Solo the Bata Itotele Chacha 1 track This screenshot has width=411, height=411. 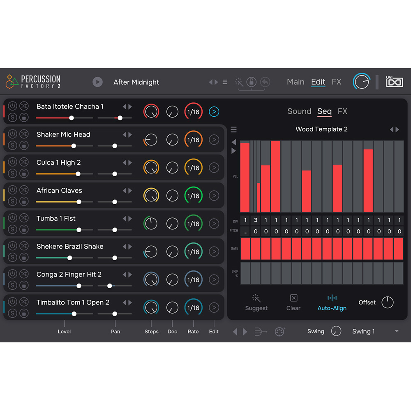click(12, 118)
